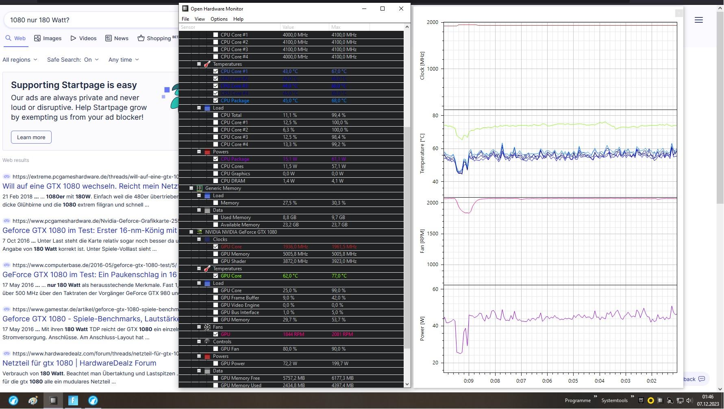Collapse the Controls group
Viewport: 724px width, 409px height.
tap(199, 342)
